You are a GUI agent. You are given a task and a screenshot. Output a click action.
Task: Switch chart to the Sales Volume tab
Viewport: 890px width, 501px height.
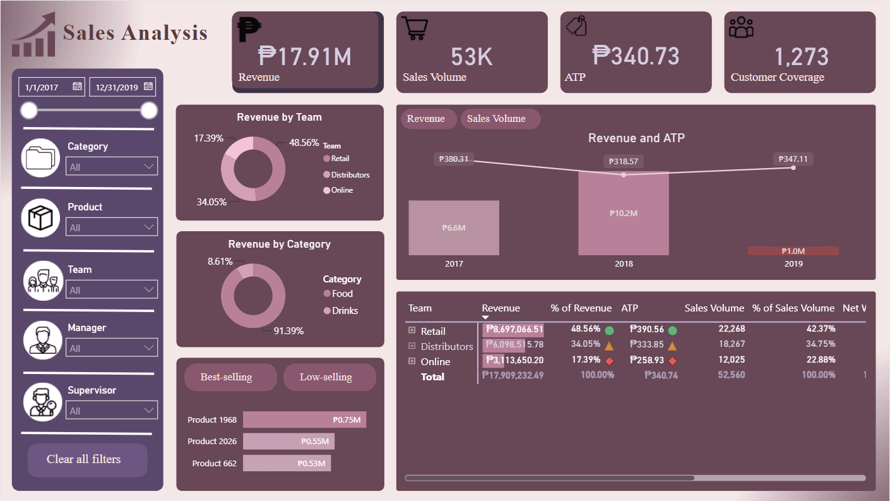point(501,119)
